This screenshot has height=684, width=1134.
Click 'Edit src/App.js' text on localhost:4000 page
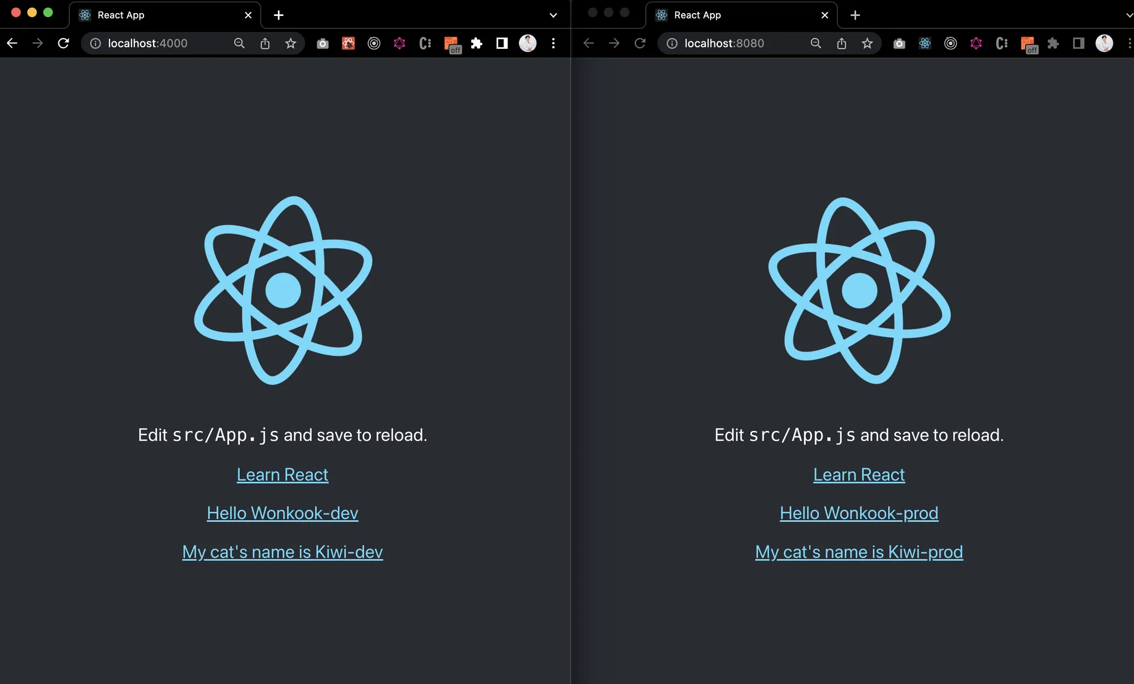point(209,435)
